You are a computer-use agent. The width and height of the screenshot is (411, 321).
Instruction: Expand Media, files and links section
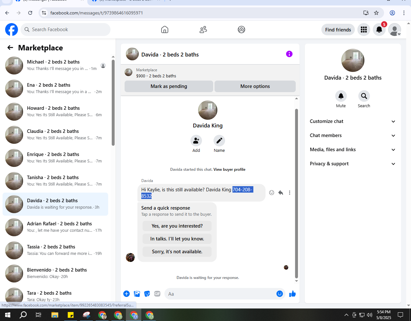(x=353, y=150)
